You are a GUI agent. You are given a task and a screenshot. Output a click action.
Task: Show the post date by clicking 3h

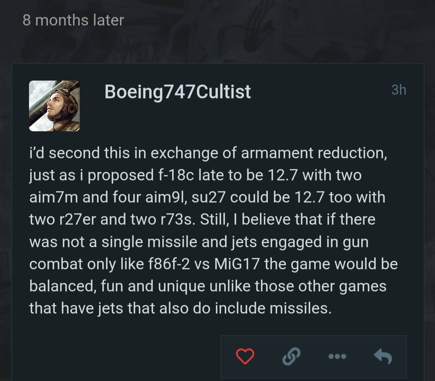399,90
